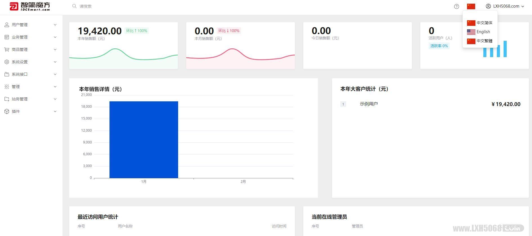
Task: Select 中文繁體 language option
Action: (x=480, y=41)
